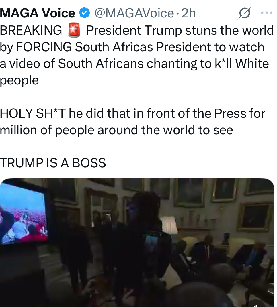The width and height of the screenshot is (277, 307).
Task: Toggle the video sound button
Action: tap(255, 304)
